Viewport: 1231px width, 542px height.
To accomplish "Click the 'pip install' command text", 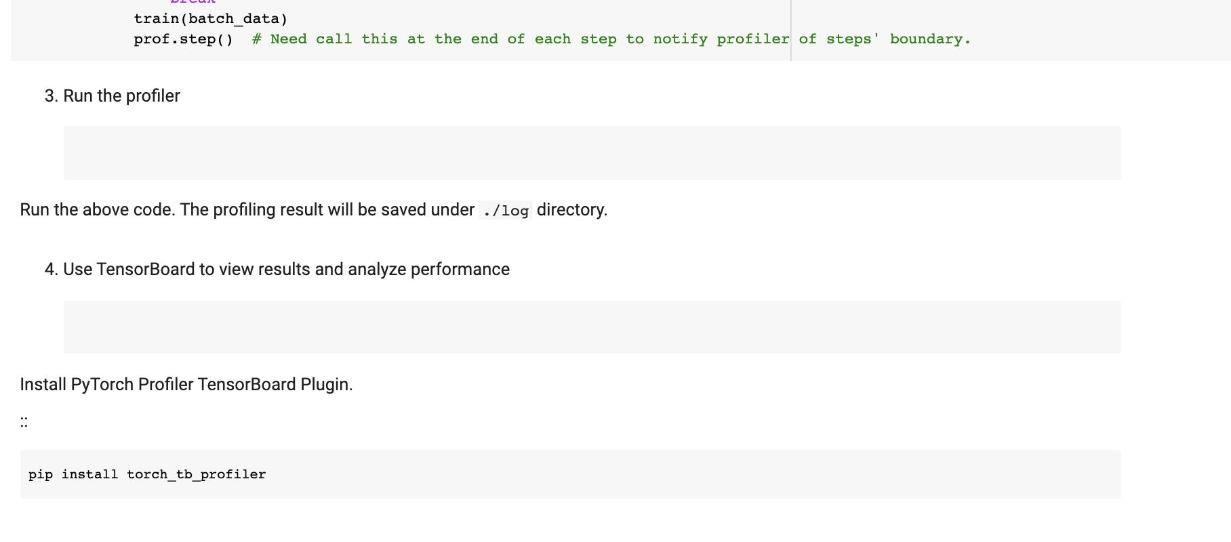I will click(x=73, y=474).
